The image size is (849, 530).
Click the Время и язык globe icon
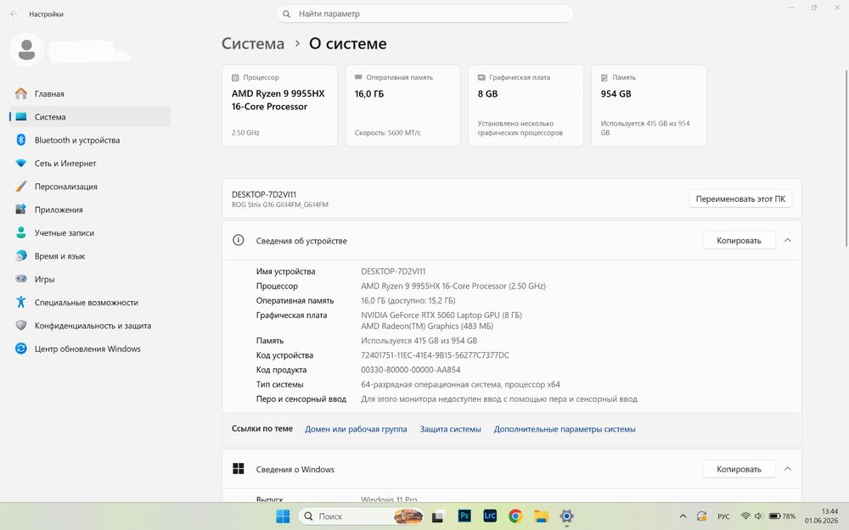pyautogui.click(x=21, y=256)
